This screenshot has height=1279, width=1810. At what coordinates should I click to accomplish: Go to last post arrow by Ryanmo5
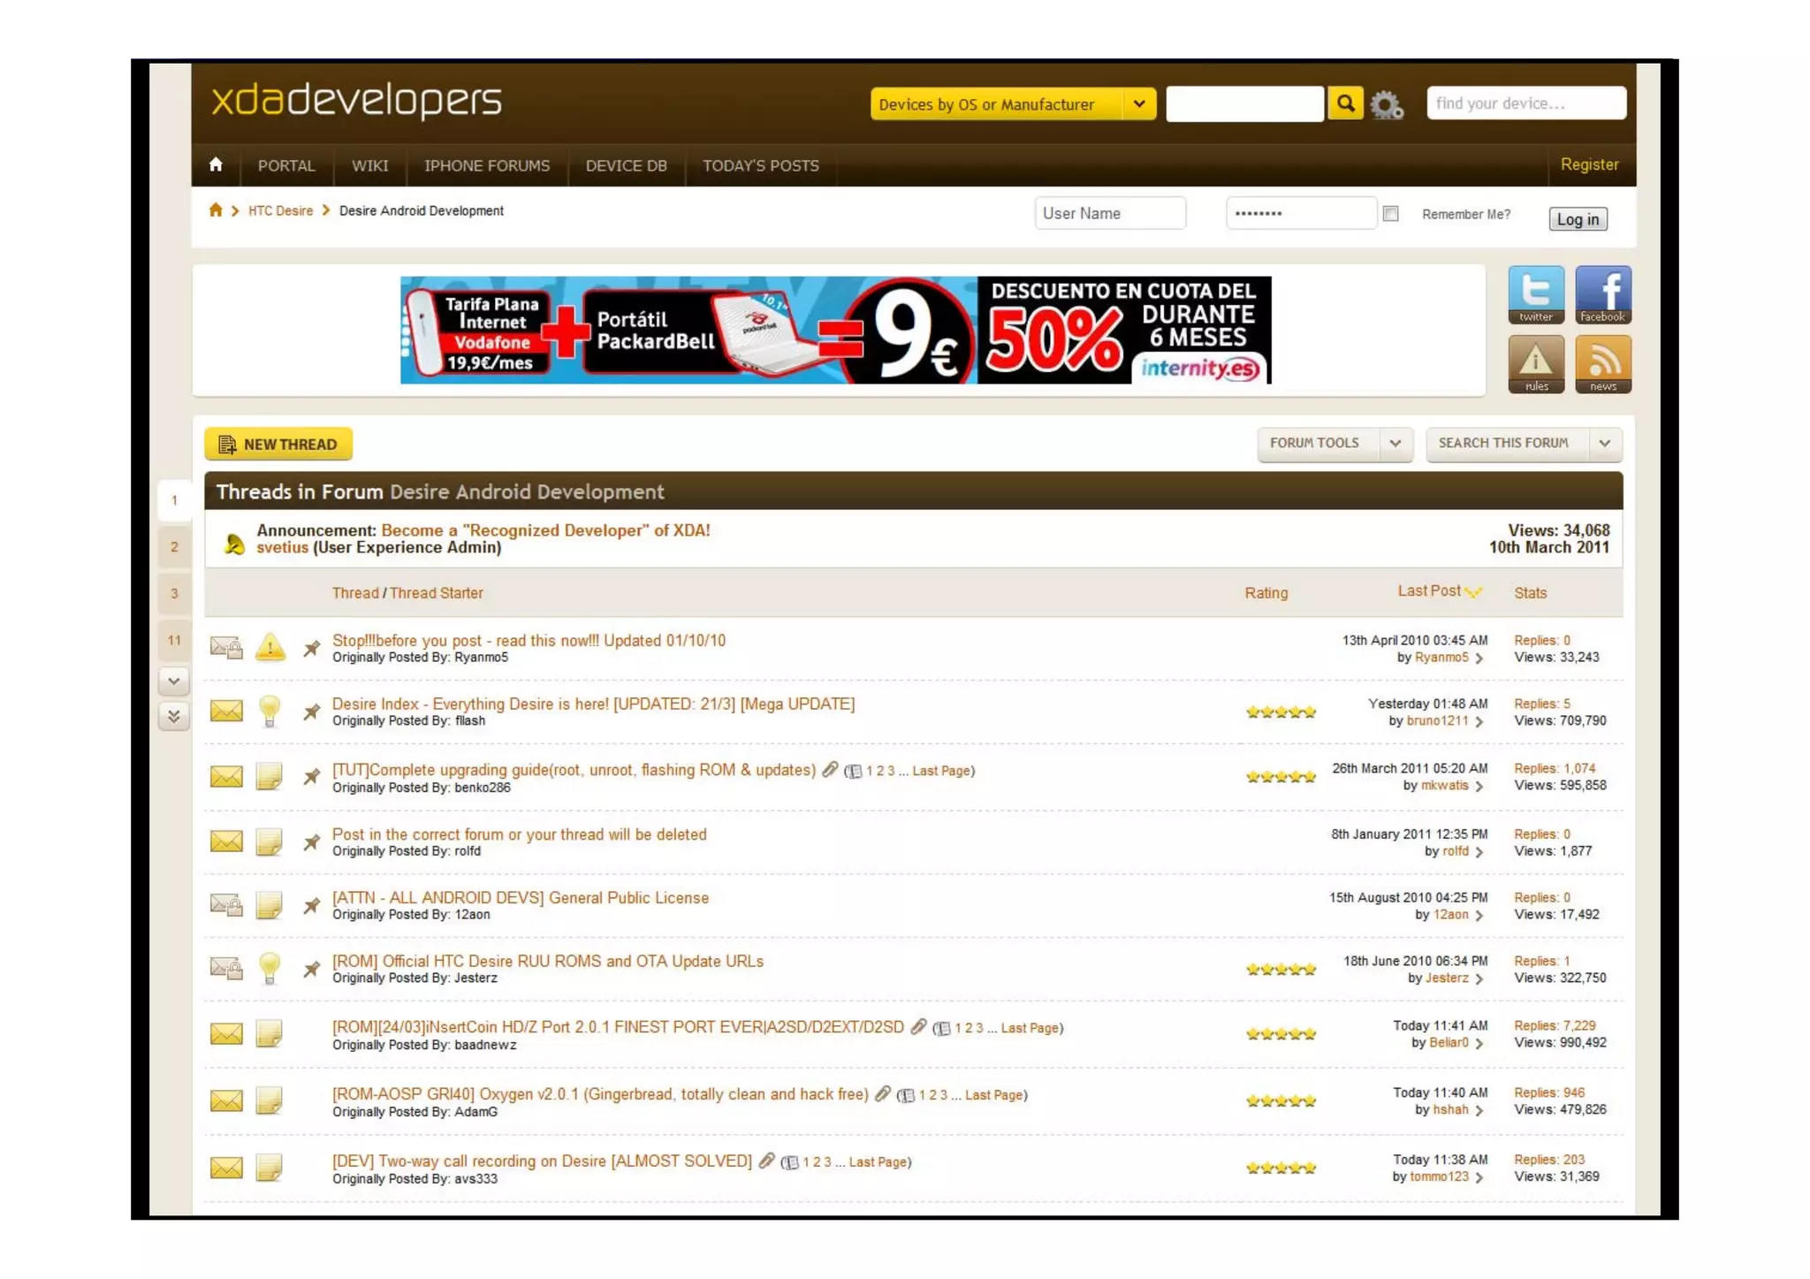1479,658
